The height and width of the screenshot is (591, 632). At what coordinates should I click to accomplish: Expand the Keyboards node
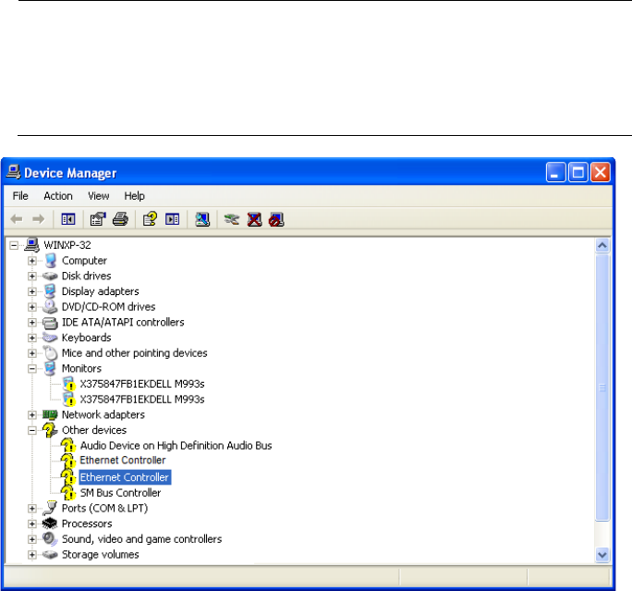click(32, 338)
